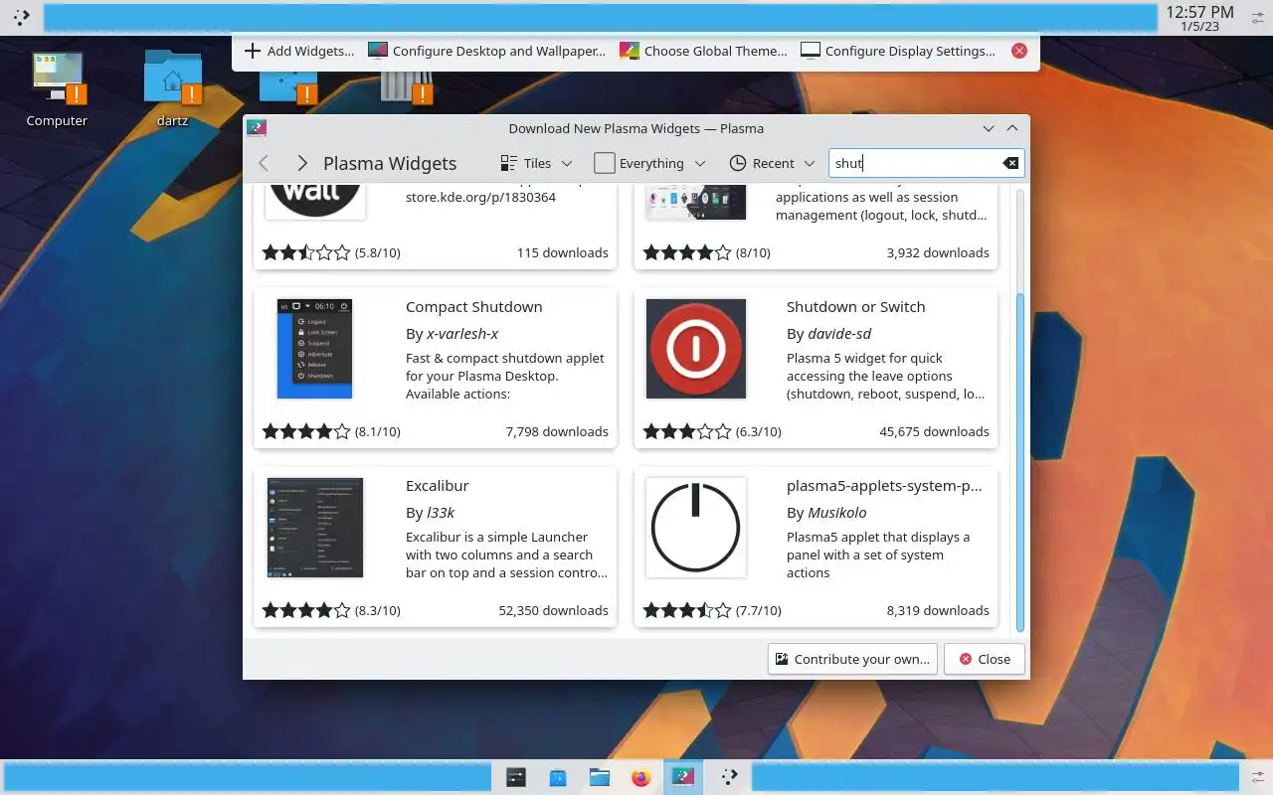This screenshot has height=795, width=1273.
Task: Open System Settings from the taskbar
Action: (515, 777)
